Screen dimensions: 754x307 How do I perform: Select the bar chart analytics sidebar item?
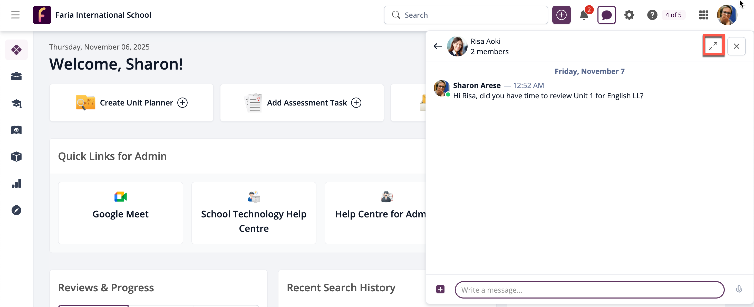(x=16, y=184)
